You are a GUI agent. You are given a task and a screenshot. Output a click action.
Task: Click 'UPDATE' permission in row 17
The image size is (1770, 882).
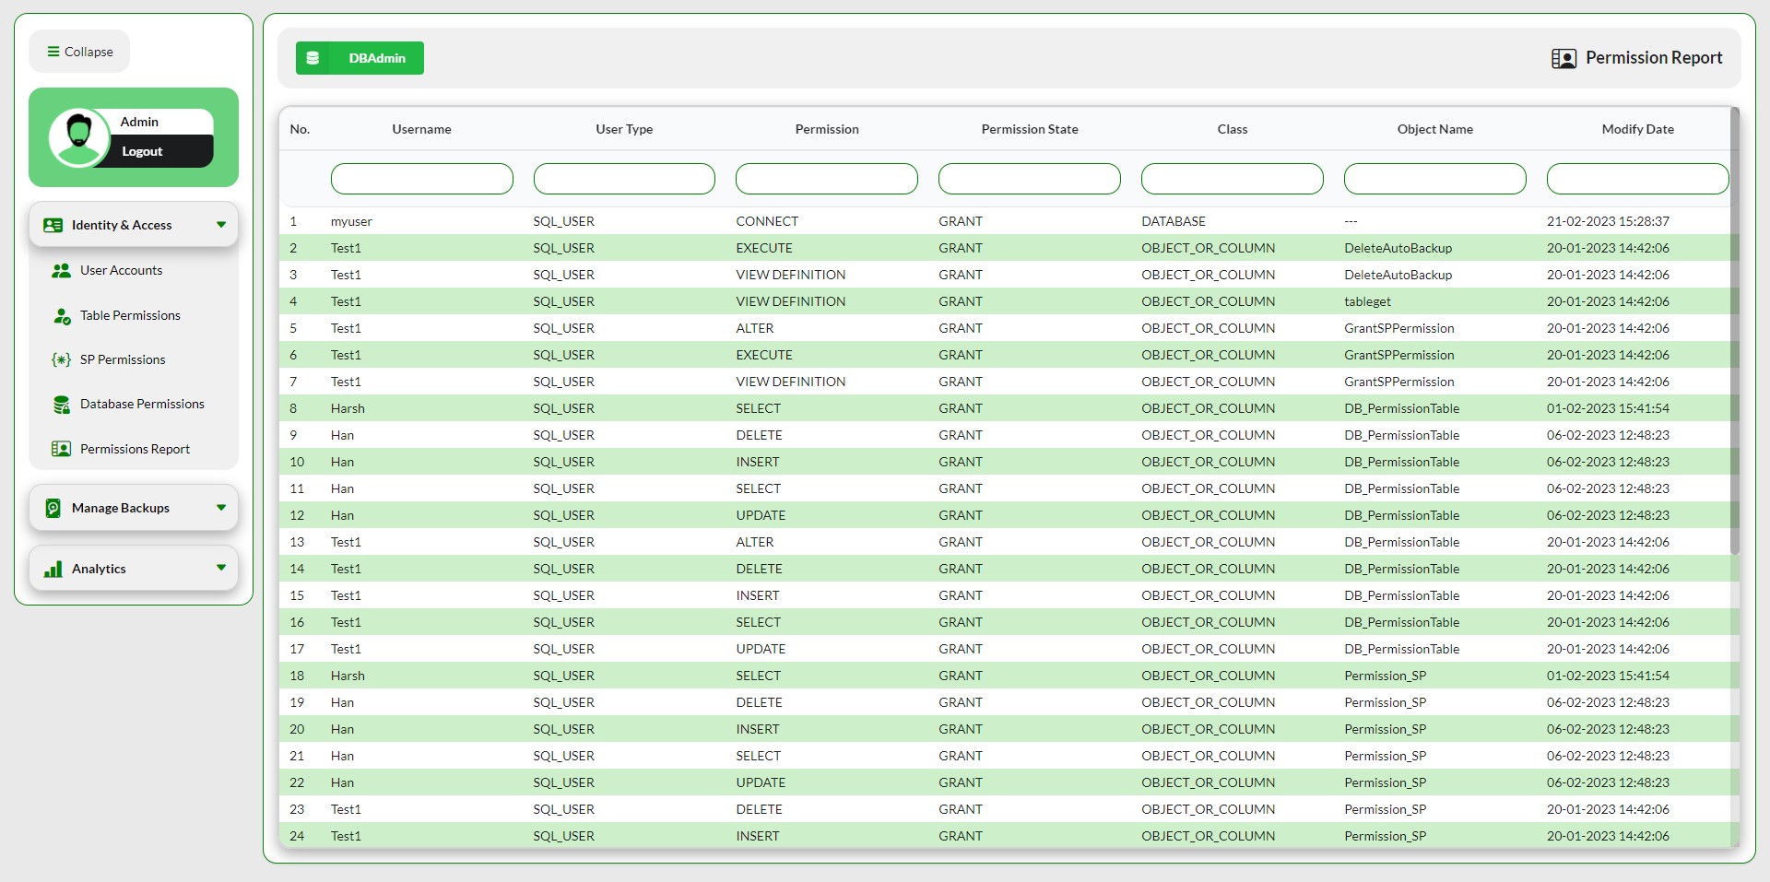click(761, 649)
